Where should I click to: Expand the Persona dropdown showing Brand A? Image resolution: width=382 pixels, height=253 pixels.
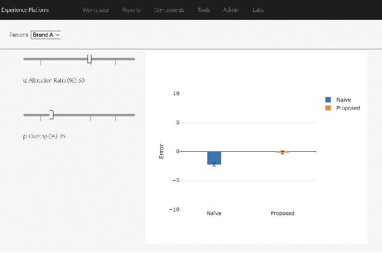(46, 35)
